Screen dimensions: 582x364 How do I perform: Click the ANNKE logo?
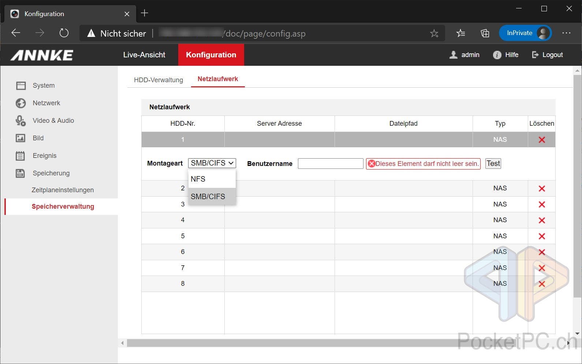tap(42, 55)
